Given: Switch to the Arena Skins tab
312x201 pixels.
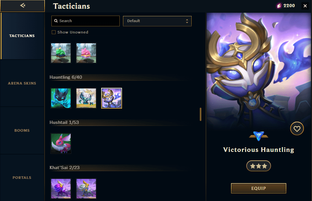Looking at the screenshot, I should tap(22, 83).
